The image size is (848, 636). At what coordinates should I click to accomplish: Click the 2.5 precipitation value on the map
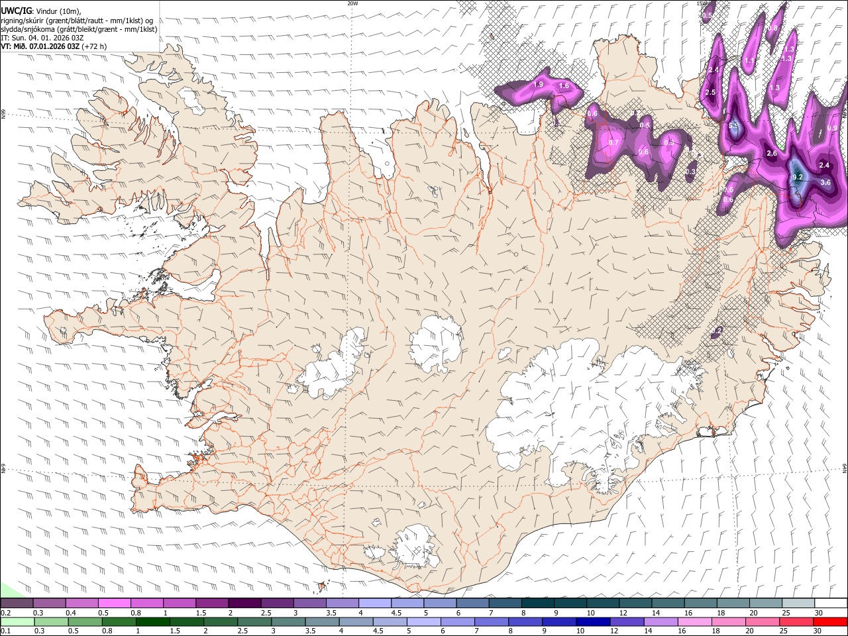(x=711, y=92)
